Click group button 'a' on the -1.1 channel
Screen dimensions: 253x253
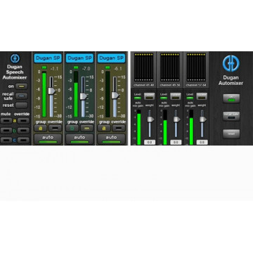click(41, 128)
